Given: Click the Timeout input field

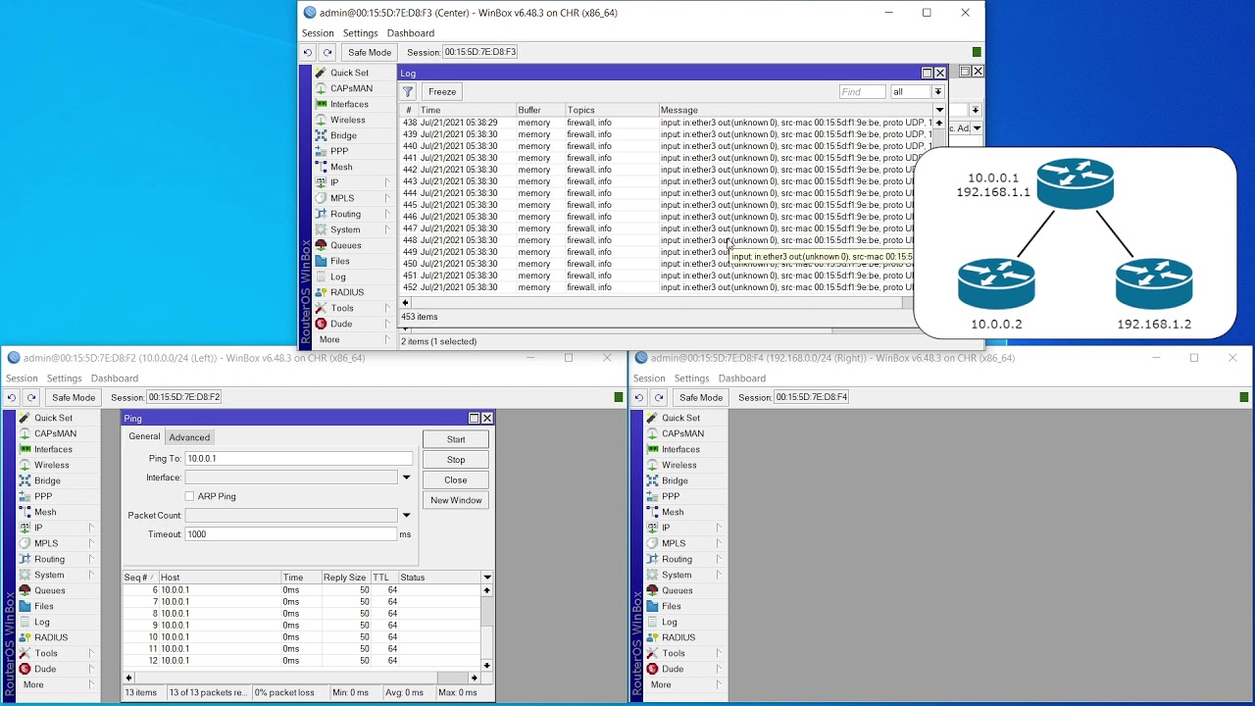Looking at the screenshot, I should 291,534.
